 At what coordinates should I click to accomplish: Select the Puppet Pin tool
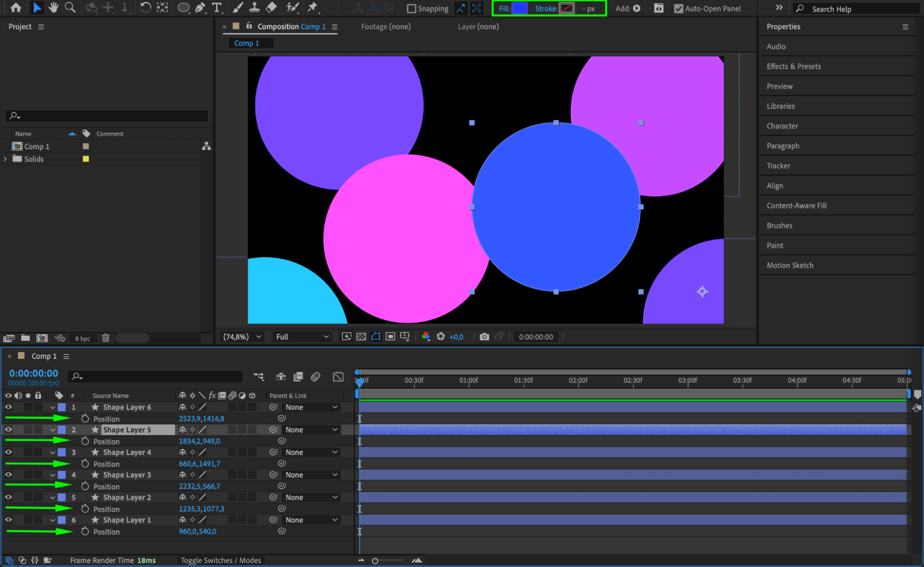coord(313,7)
